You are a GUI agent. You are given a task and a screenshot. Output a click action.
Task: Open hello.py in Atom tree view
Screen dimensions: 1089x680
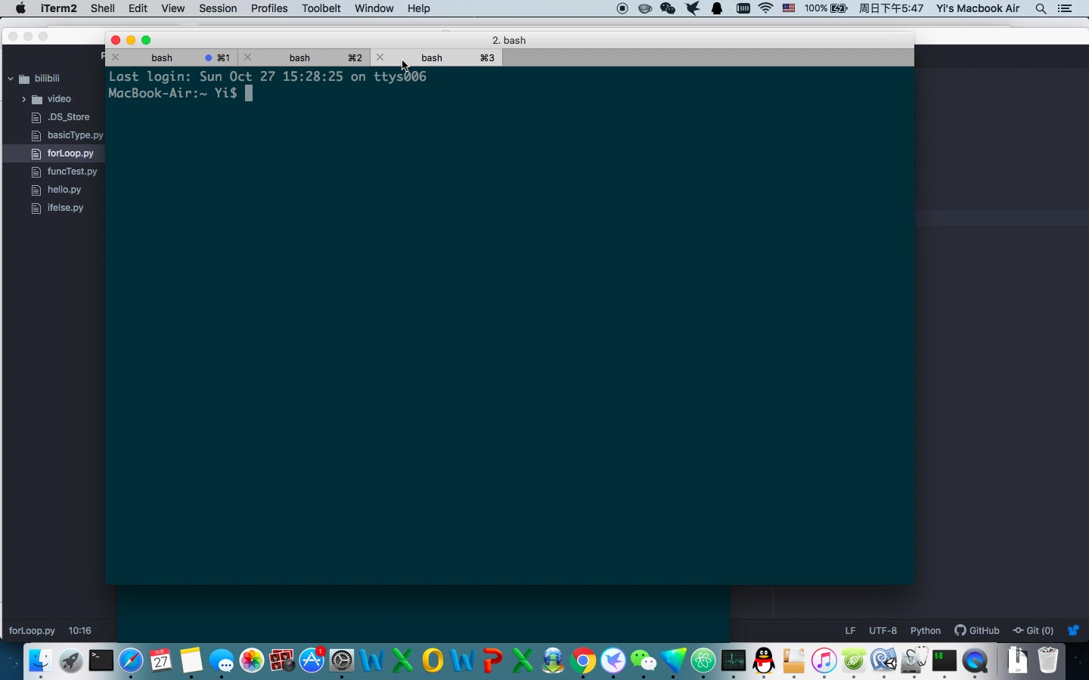point(64,190)
